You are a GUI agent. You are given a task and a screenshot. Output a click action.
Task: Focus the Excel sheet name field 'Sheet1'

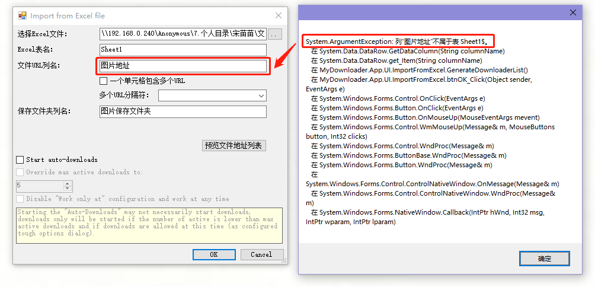click(x=183, y=50)
